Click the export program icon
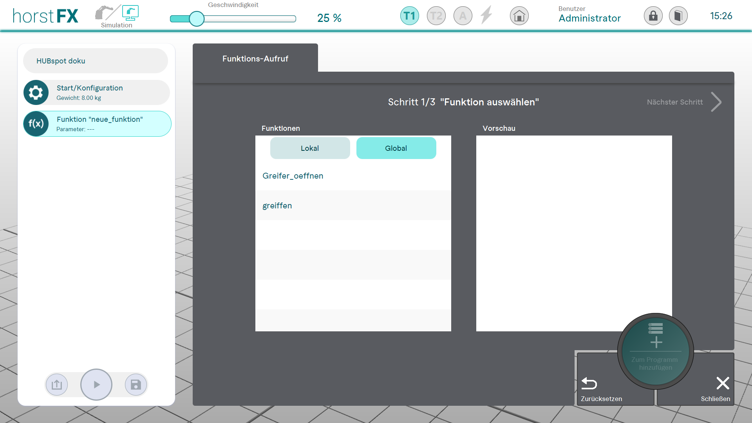 (x=57, y=385)
